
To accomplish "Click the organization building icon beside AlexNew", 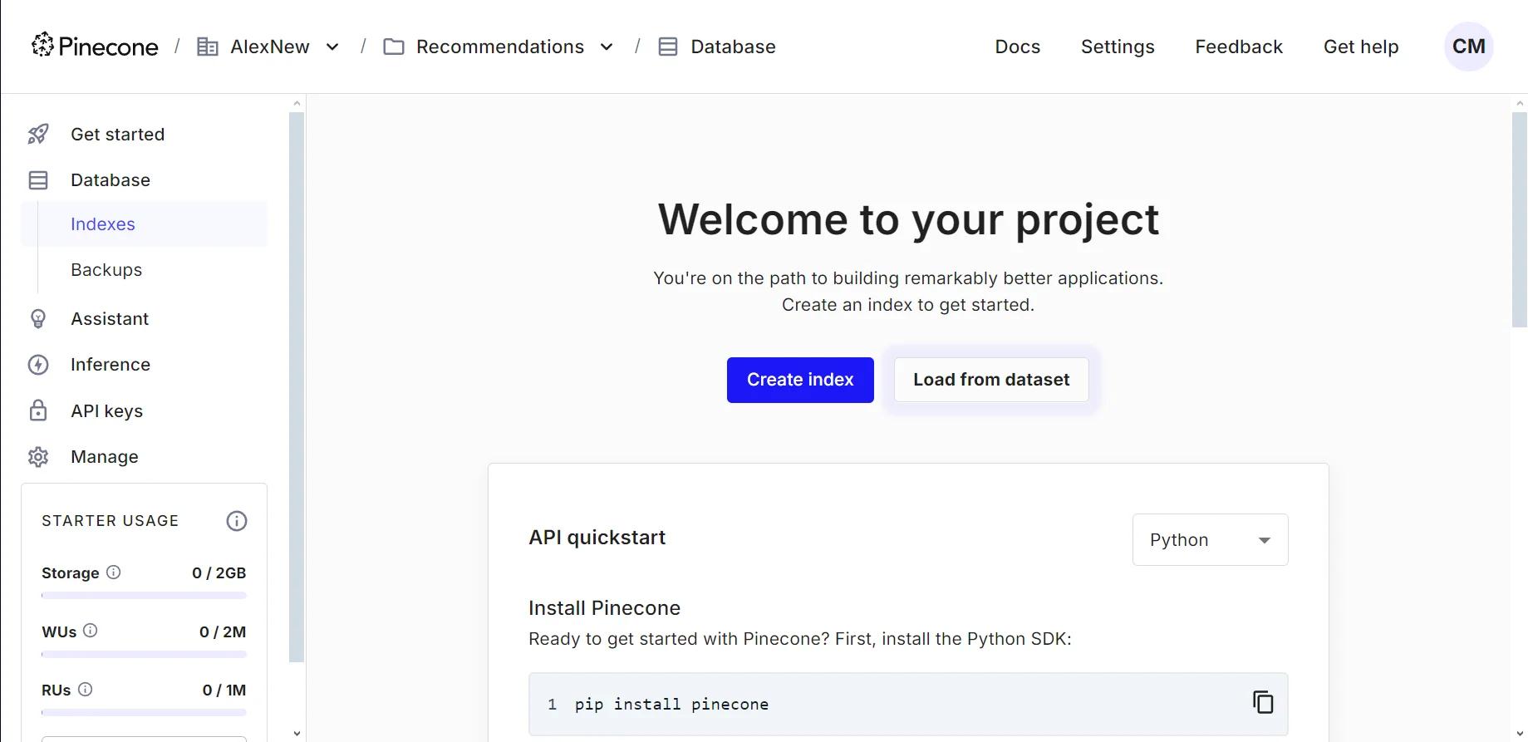I will coord(207,47).
